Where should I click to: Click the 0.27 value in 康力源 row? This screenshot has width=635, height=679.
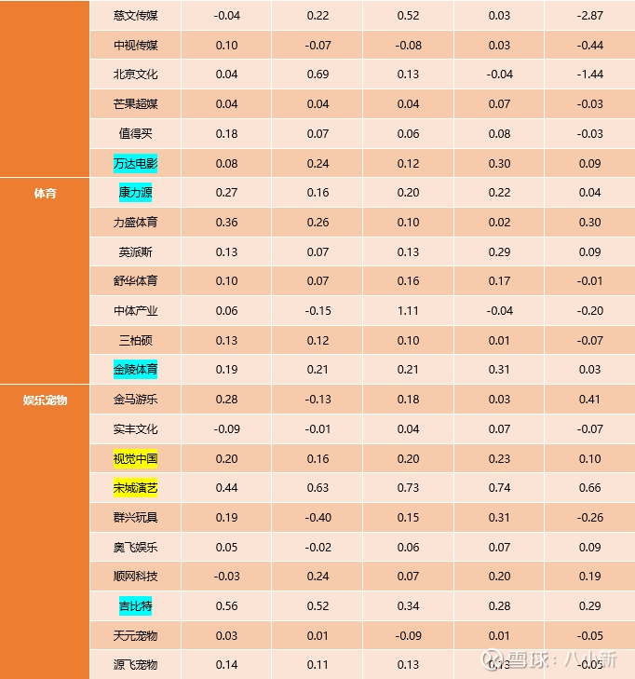click(x=227, y=192)
